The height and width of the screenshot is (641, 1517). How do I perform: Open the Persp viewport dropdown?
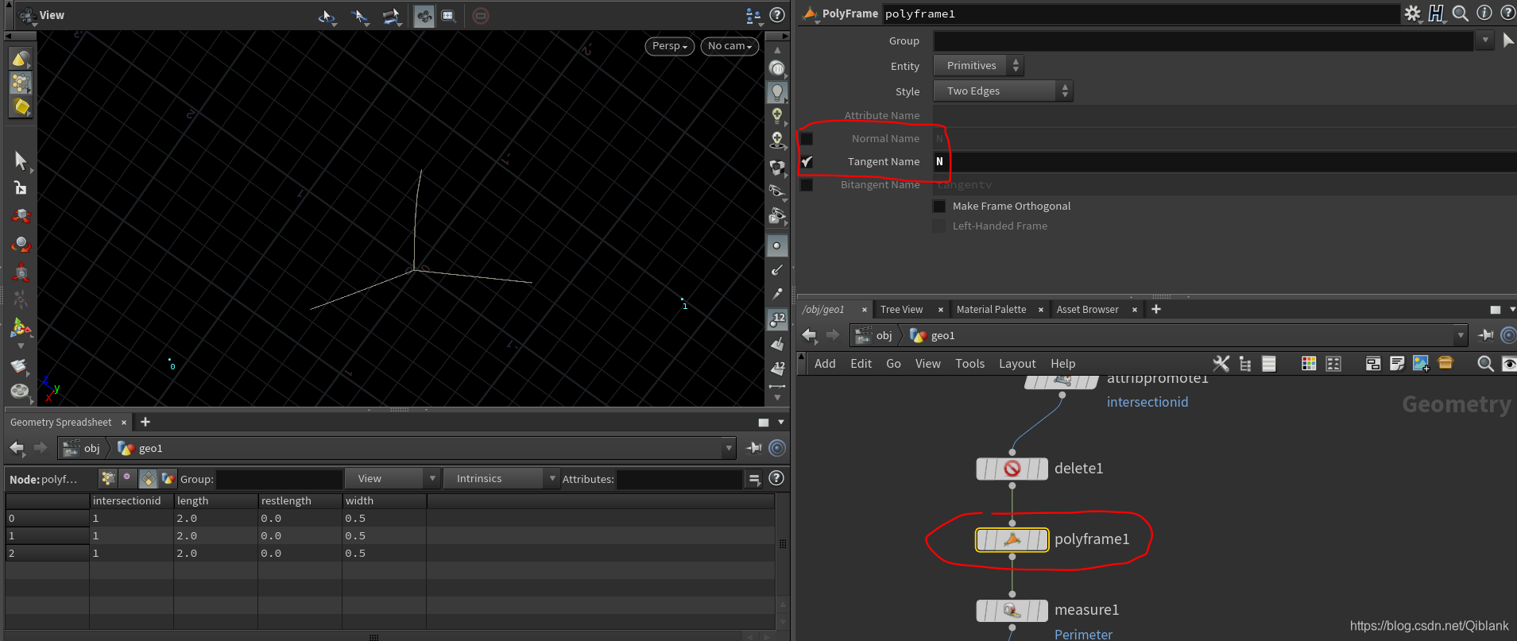coord(670,46)
